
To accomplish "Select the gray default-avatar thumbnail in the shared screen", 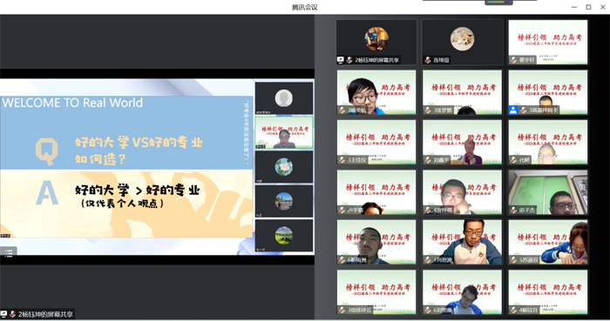I will [x=283, y=98].
